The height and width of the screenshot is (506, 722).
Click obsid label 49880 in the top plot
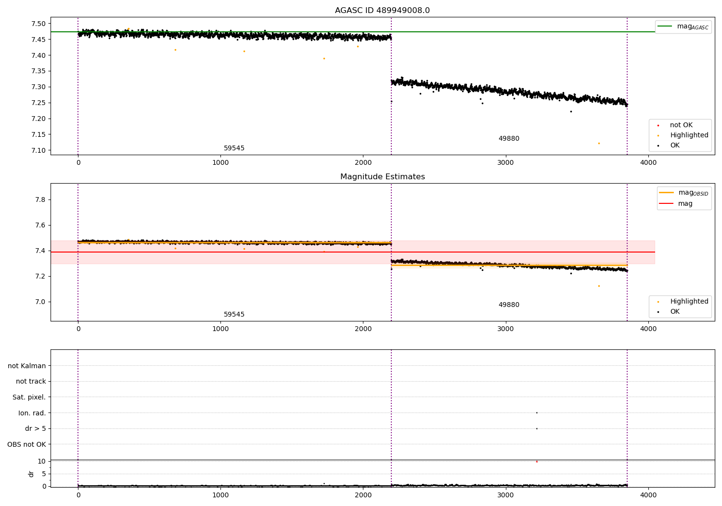(x=509, y=139)
